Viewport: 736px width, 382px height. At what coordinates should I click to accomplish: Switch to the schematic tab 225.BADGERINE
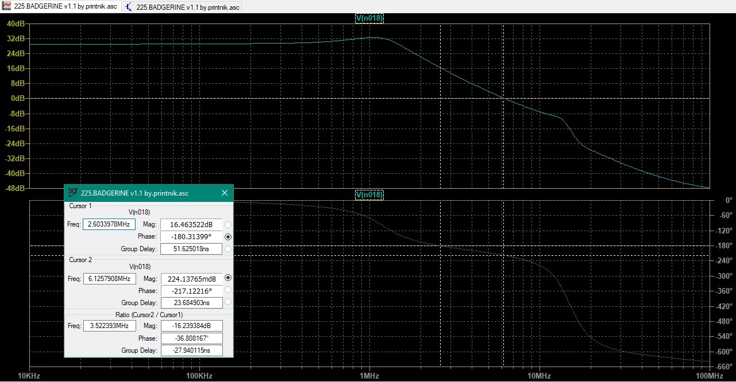pyautogui.click(x=182, y=7)
